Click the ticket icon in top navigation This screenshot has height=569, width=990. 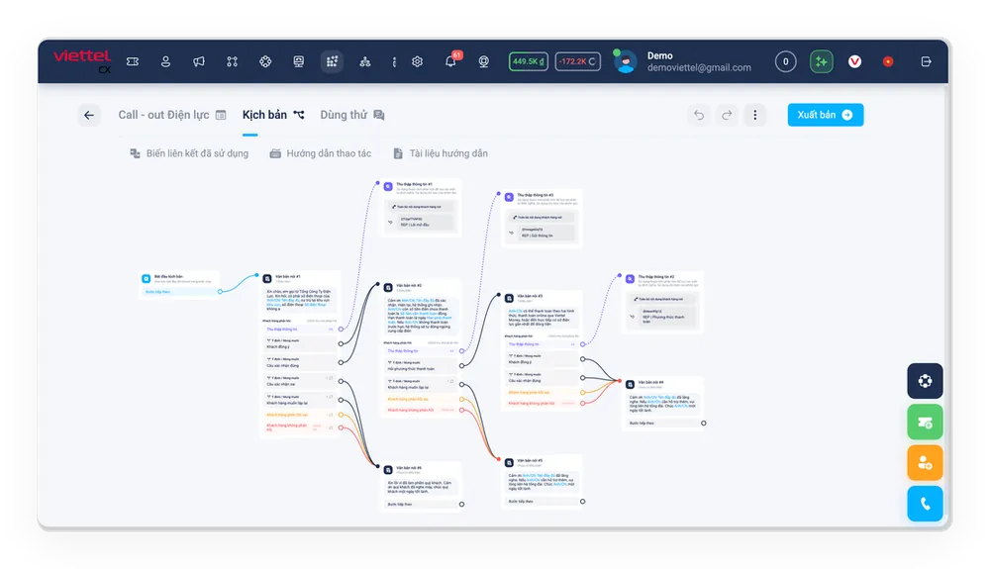(133, 61)
